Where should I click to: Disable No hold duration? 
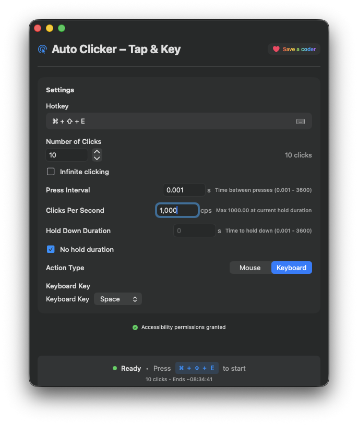(x=51, y=249)
